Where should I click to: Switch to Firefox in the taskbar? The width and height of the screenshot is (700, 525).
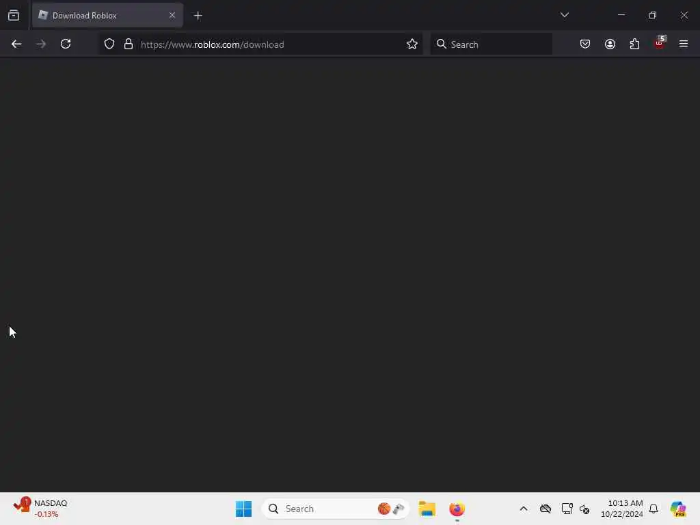pyautogui.click(x=457, y=509)
